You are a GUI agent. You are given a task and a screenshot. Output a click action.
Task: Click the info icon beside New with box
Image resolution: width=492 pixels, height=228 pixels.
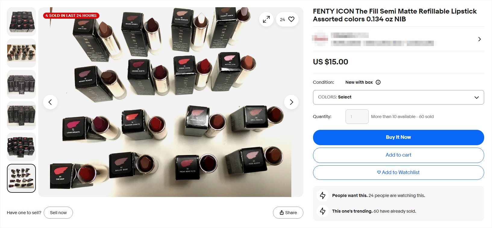pos(378,82)
